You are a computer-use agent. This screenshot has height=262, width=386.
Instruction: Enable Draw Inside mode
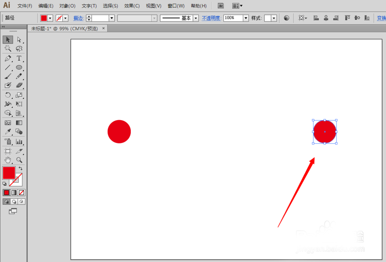[x=22, y=202]
